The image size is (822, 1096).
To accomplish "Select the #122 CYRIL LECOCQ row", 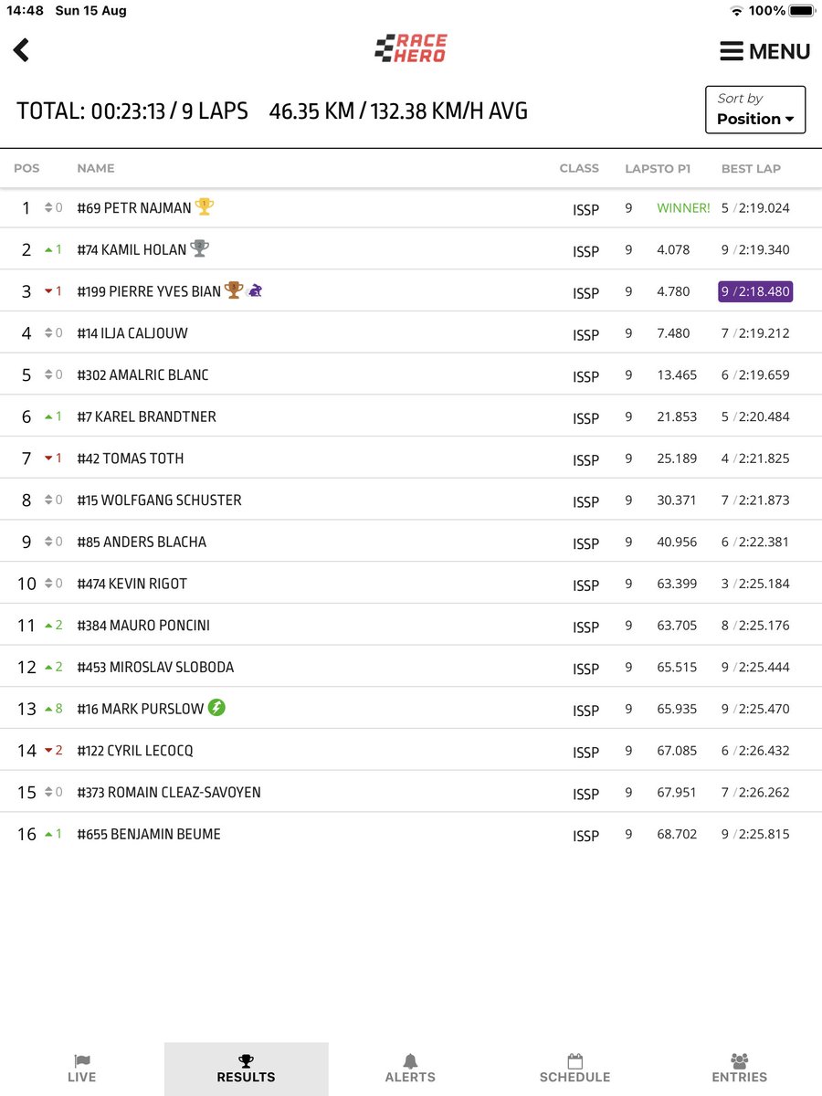I will tap(411, 751).
